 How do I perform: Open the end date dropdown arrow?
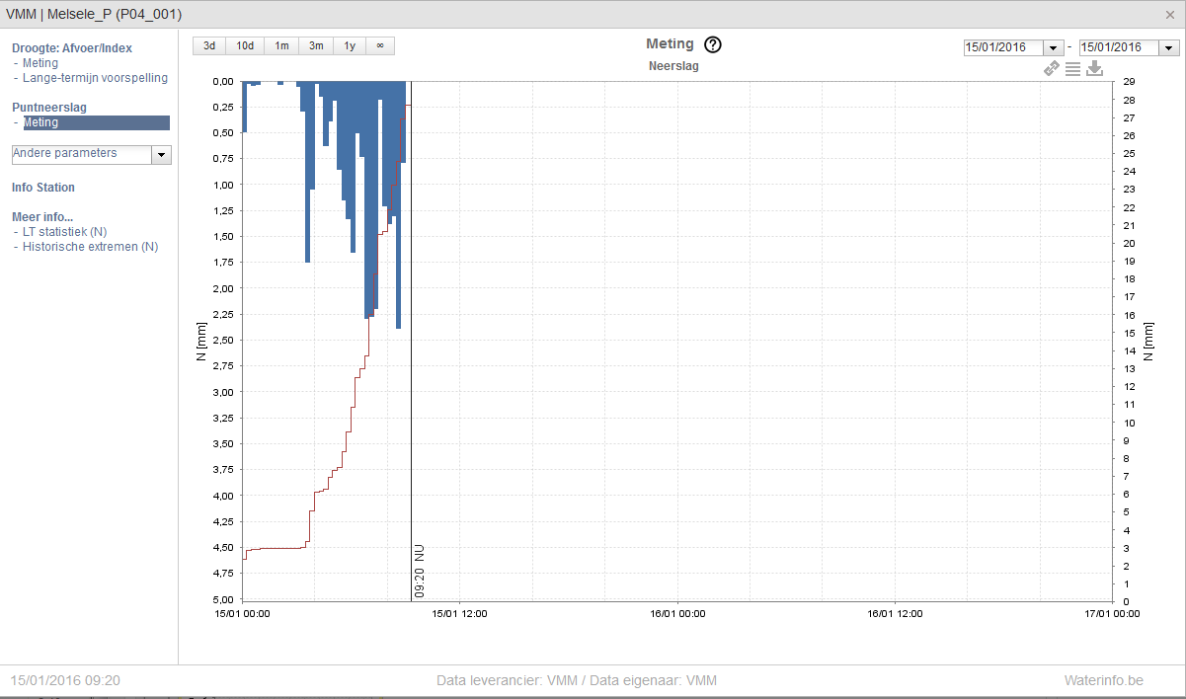coord(1169,47)
